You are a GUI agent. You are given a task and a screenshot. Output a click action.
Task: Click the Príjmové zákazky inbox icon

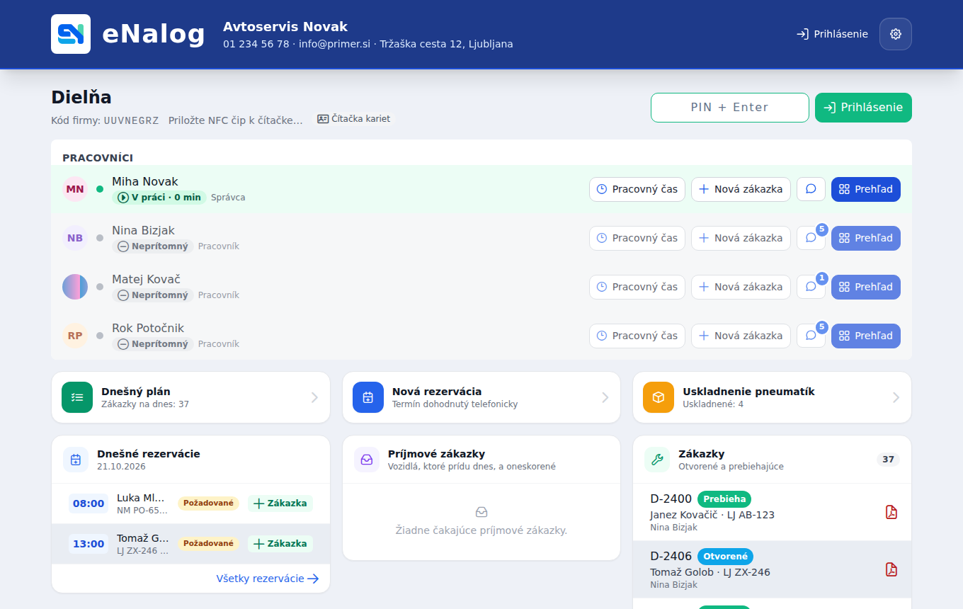tap(367, 460)
